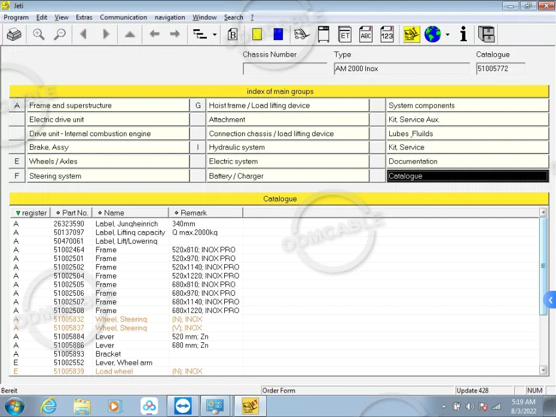Sort catalogue by register column header
This screenshot has width=556, height=417.
pos(30,213)
